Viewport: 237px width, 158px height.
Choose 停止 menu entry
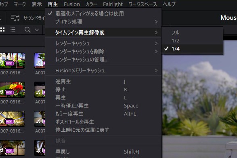click(x=103, y=90)
